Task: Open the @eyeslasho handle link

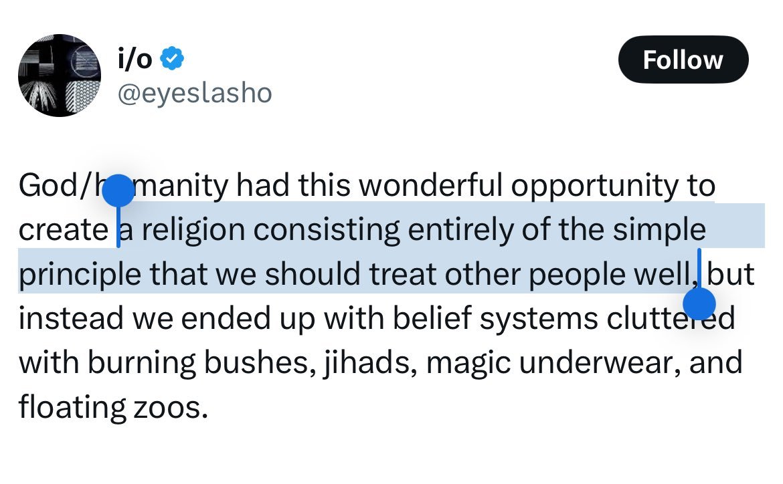Action: click(x=195, y=93)
